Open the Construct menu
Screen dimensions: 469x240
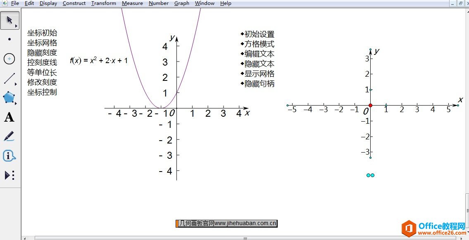pyautogui.click(x=74, y=3)
